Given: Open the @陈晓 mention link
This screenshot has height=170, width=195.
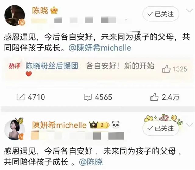Looking at the screenshot, I should (91, 162).
